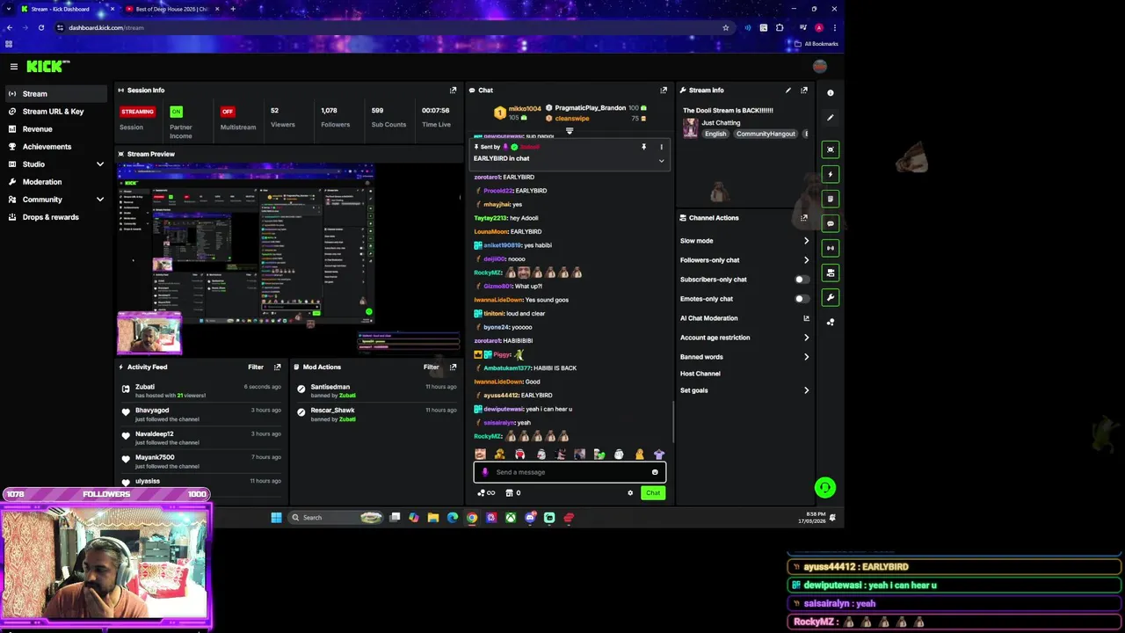Click Host Channel action
1125x633 pixels.
(x=700, y=374)
